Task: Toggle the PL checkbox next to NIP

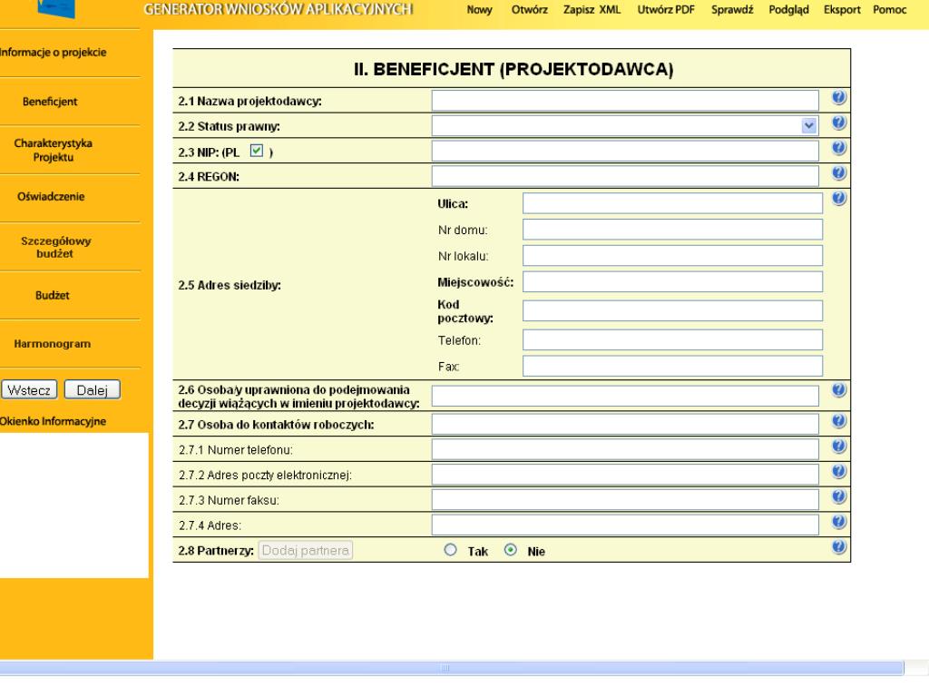Action: (x=257, y=151)
